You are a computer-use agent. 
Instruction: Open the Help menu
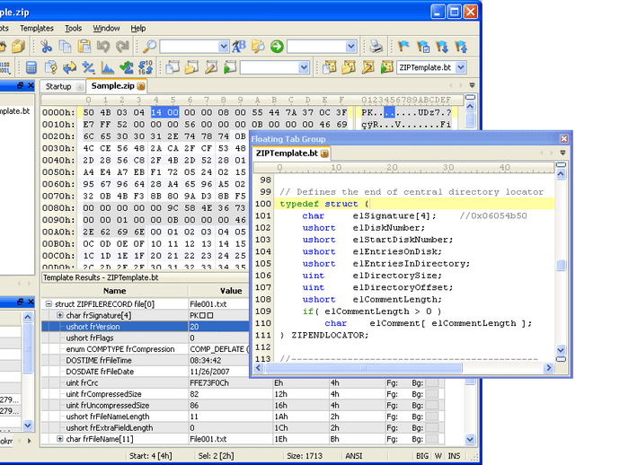[138, 29]
